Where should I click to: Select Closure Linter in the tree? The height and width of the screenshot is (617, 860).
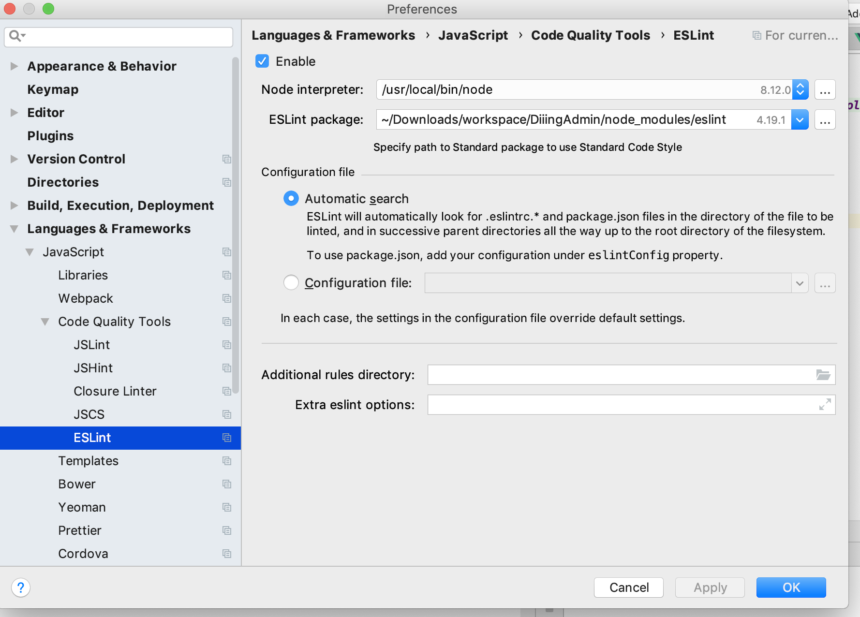pyautogui.click(x=115, y=391)
